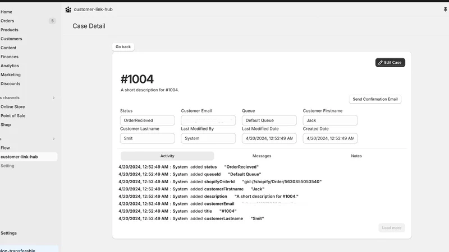
Task: Click the activity row 'added description'
Action: [208, 197]
